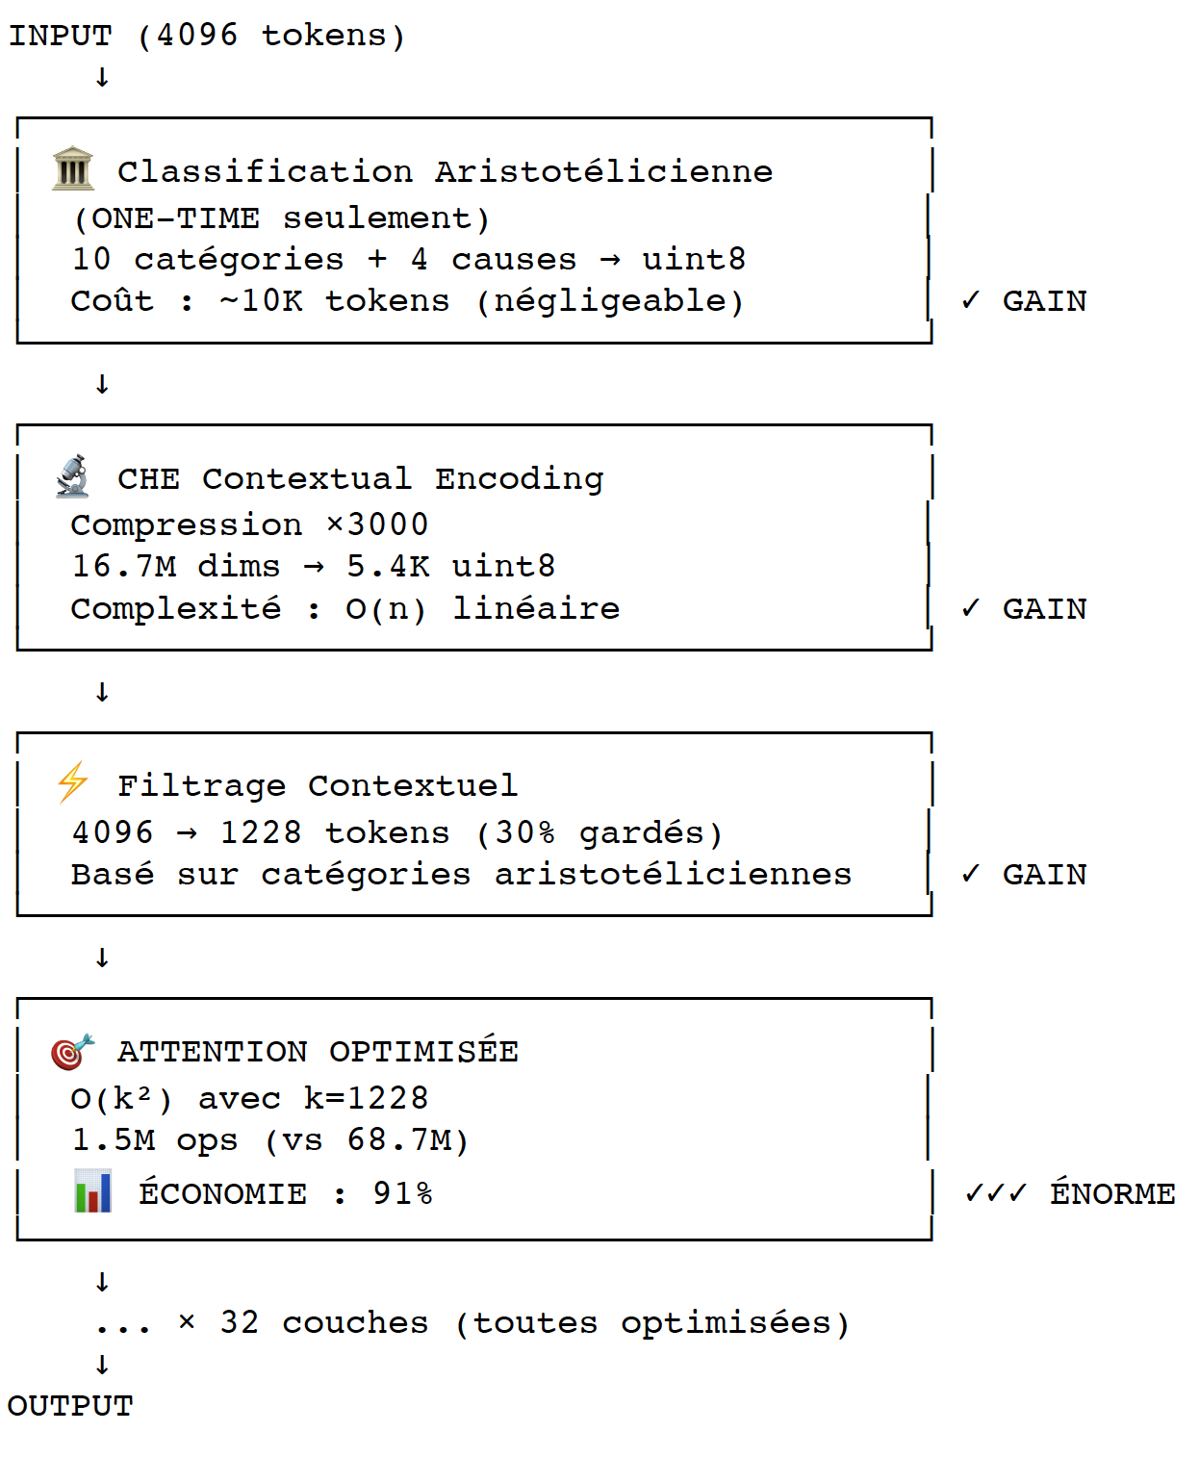
Task: Click the ÉNORME label on the right
Action: 1112,1193
